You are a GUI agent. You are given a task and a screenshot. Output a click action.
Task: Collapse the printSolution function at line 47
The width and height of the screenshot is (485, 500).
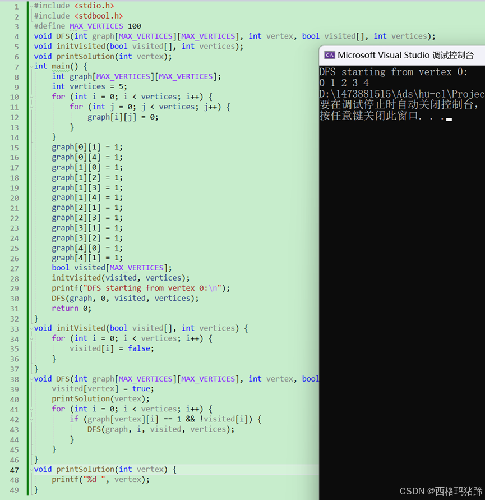31,470
